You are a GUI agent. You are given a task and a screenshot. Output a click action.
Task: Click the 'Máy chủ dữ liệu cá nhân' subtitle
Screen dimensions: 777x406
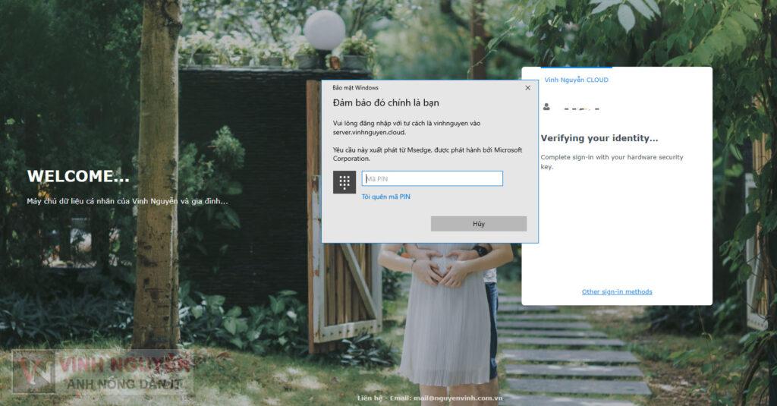[x=127, y=201]
